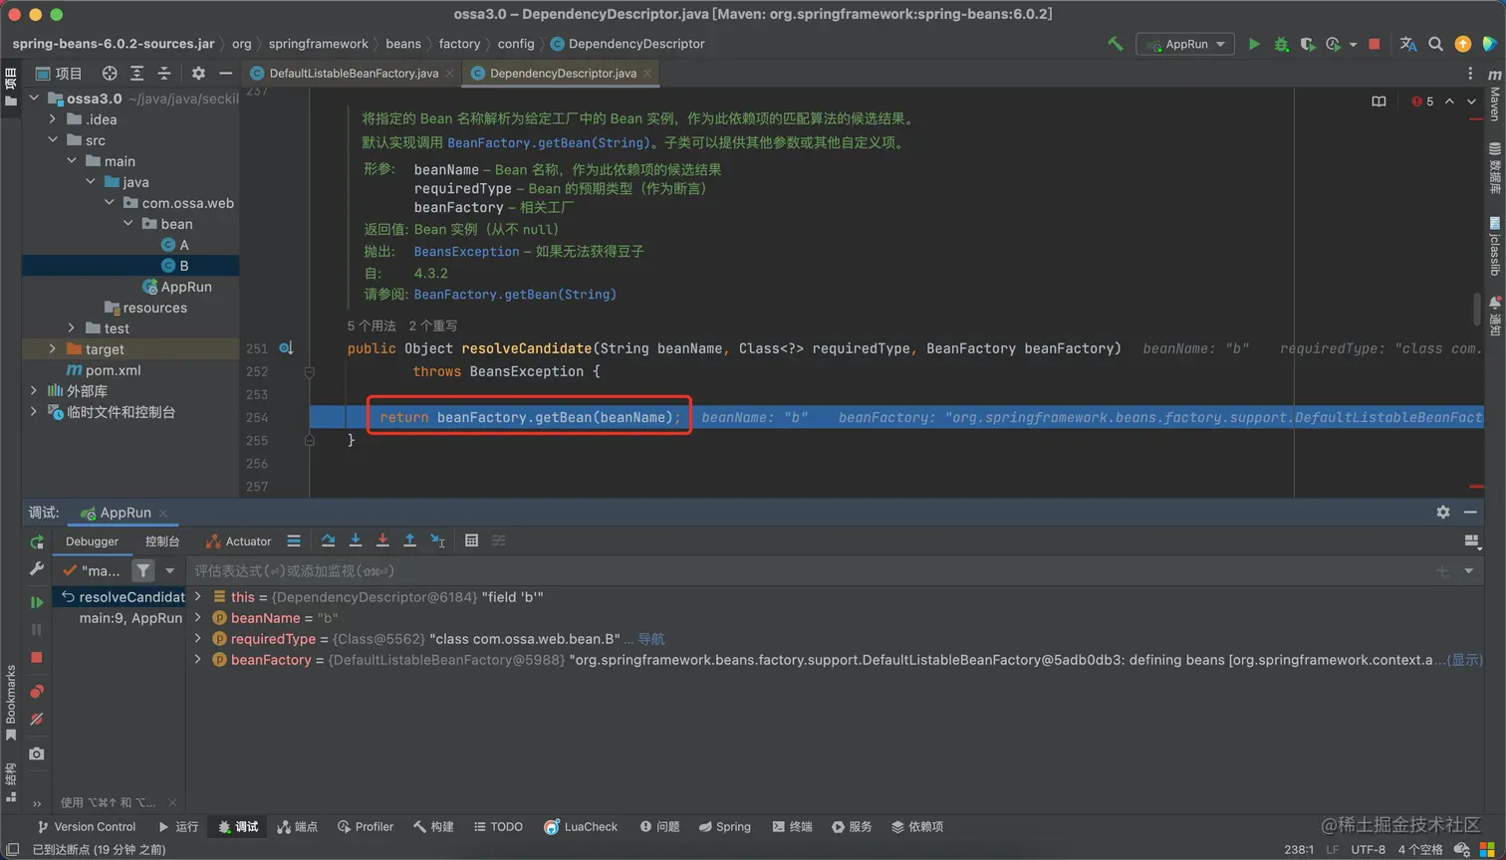The height and width of the screenshot is (860, 1506).
Task: Select the main:9, AppRun stack frame
Action: [130, 618]
